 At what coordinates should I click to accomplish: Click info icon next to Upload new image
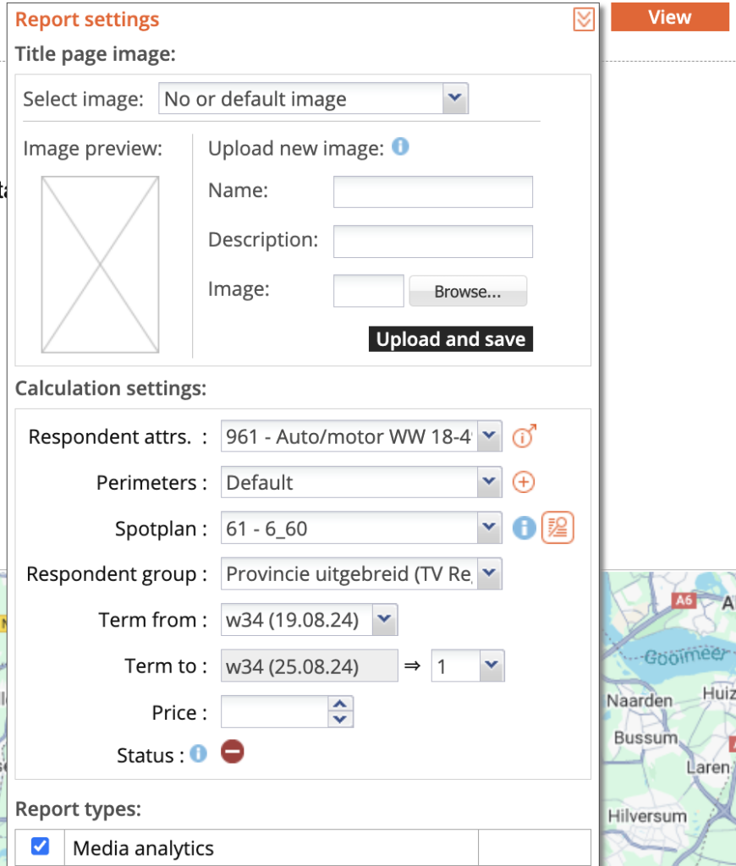[x=400, y=147]
